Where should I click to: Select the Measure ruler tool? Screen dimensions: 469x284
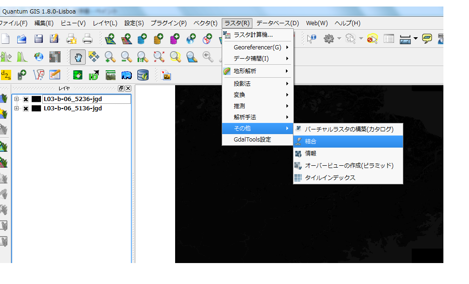[405, 39]
